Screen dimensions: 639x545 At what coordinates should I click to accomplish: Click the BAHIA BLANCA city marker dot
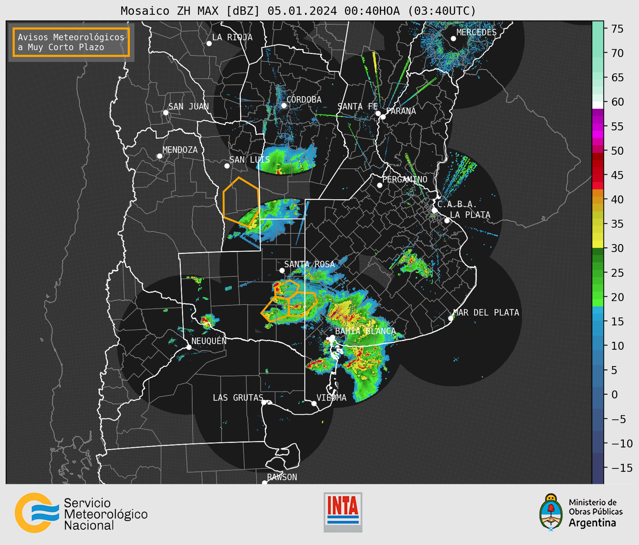(x=332, y=337)
